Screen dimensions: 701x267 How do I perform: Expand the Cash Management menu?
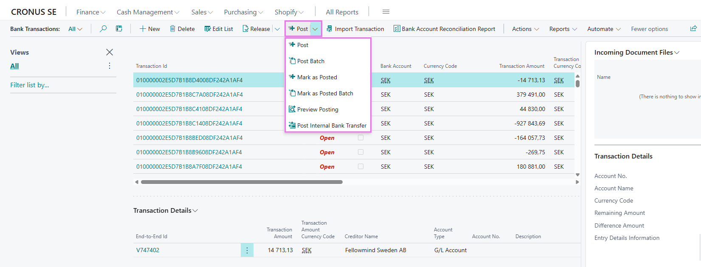[148, 12]
